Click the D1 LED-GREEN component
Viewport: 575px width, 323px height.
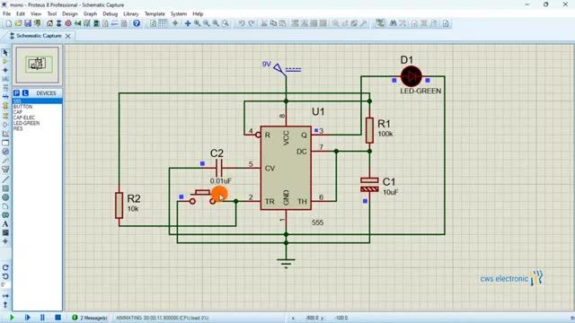[411, 76]
